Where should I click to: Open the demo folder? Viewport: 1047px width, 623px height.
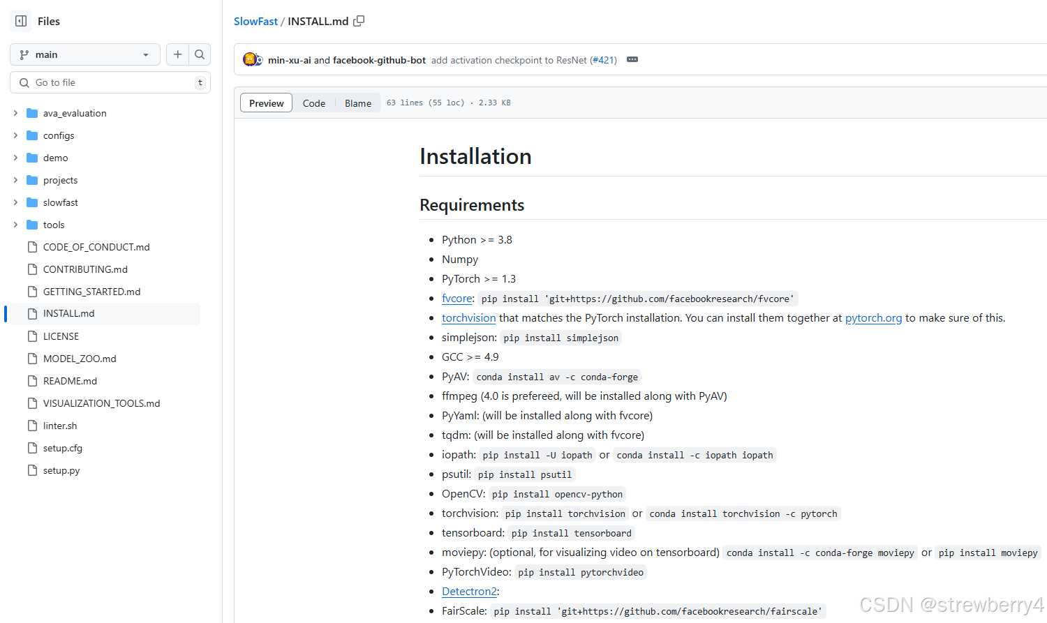click(x=56, y=158)
